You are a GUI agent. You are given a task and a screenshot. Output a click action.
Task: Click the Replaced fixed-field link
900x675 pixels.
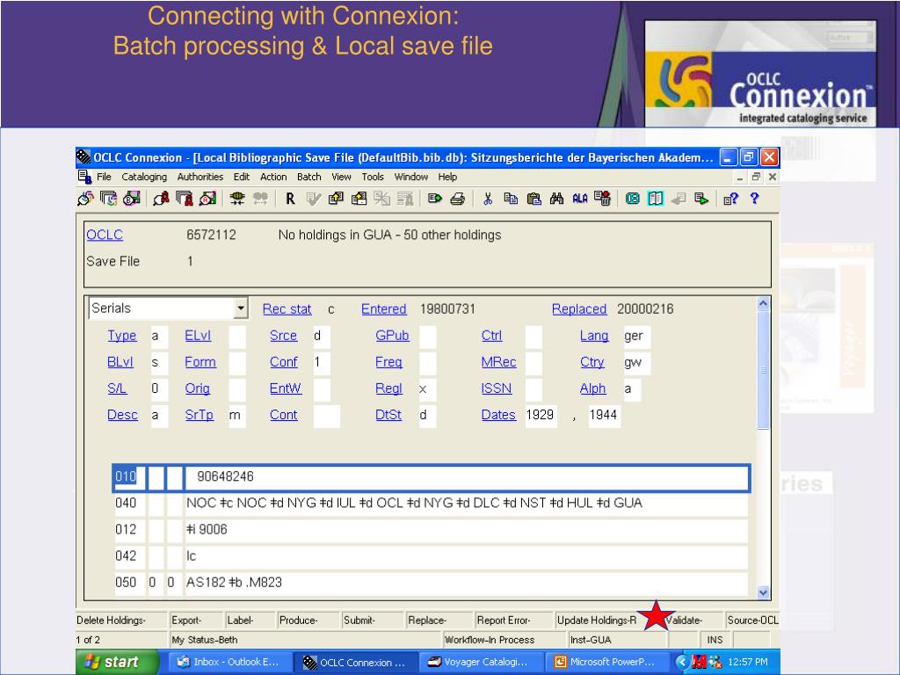click(579, 308)
